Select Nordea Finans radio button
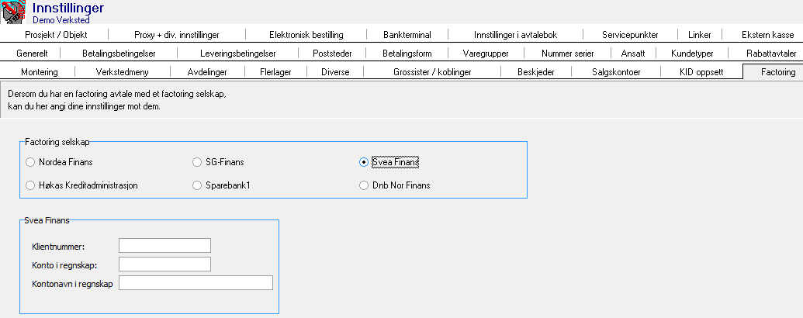The height and width of the screenshot is (318, 803). click(x=30, y=163)
